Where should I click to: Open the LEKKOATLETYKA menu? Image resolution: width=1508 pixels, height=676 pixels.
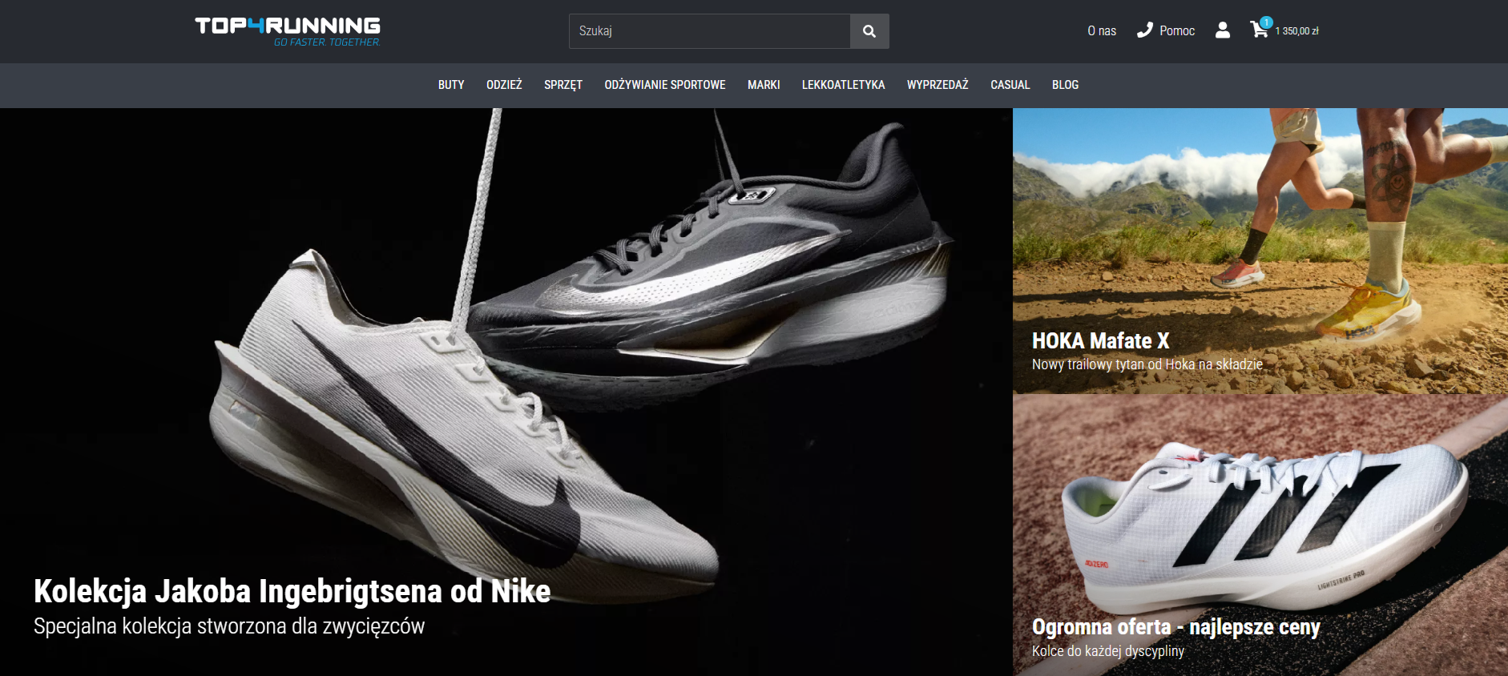tap(843, 85)
